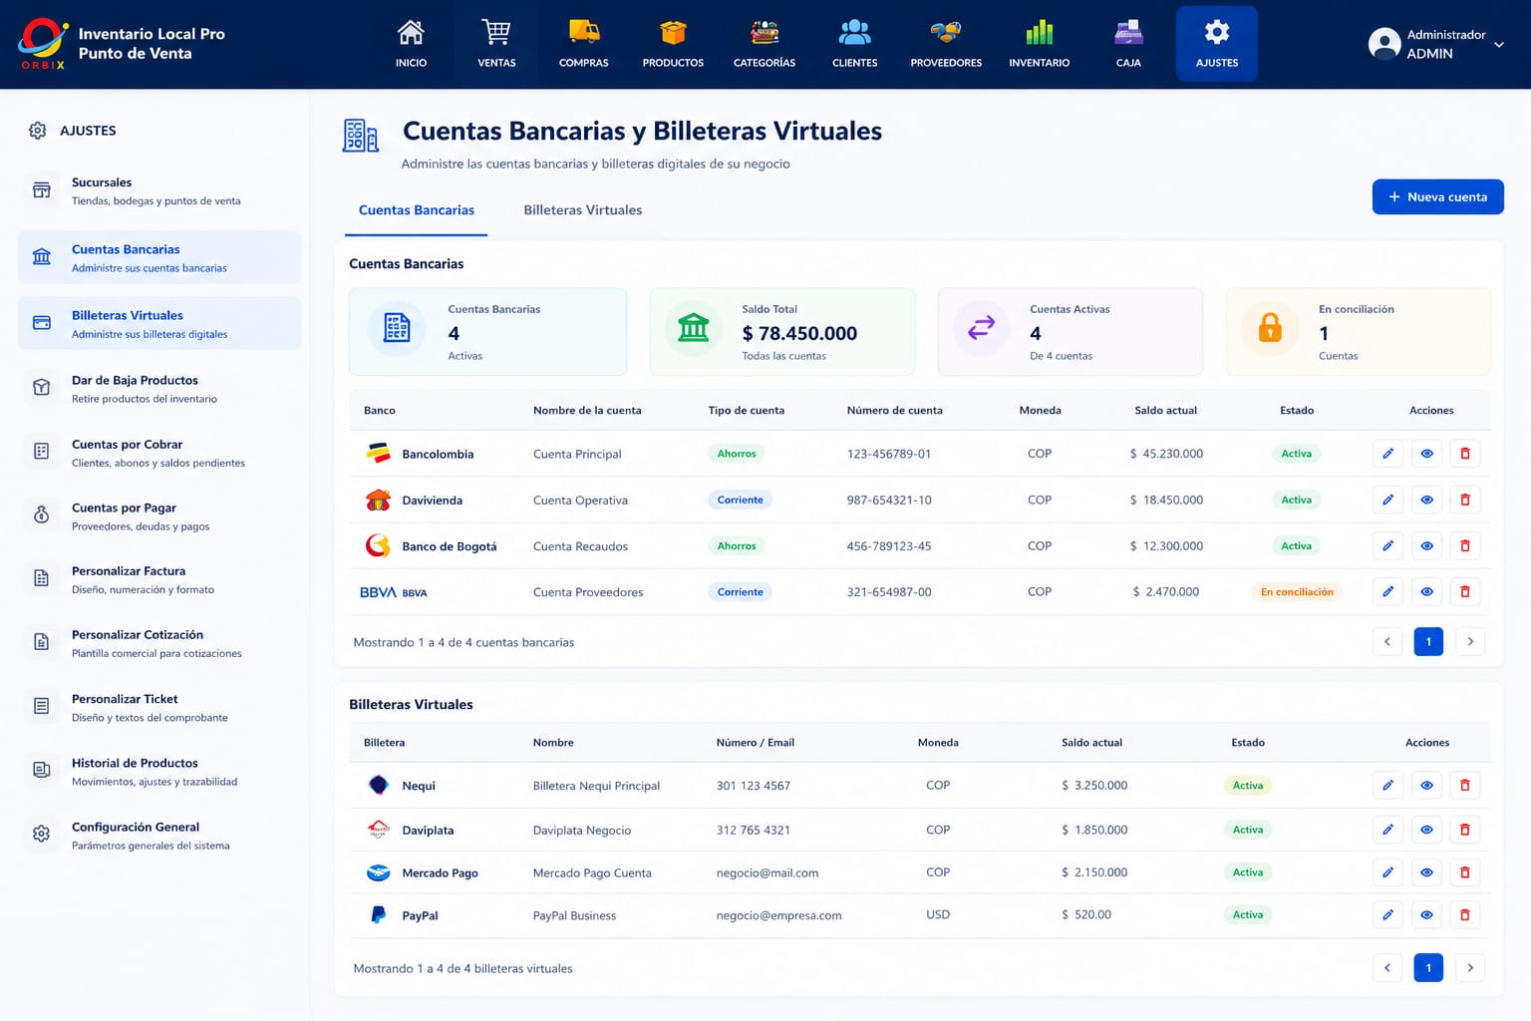Select the Inventario bar chart icon

click(x=1039, y=32)
